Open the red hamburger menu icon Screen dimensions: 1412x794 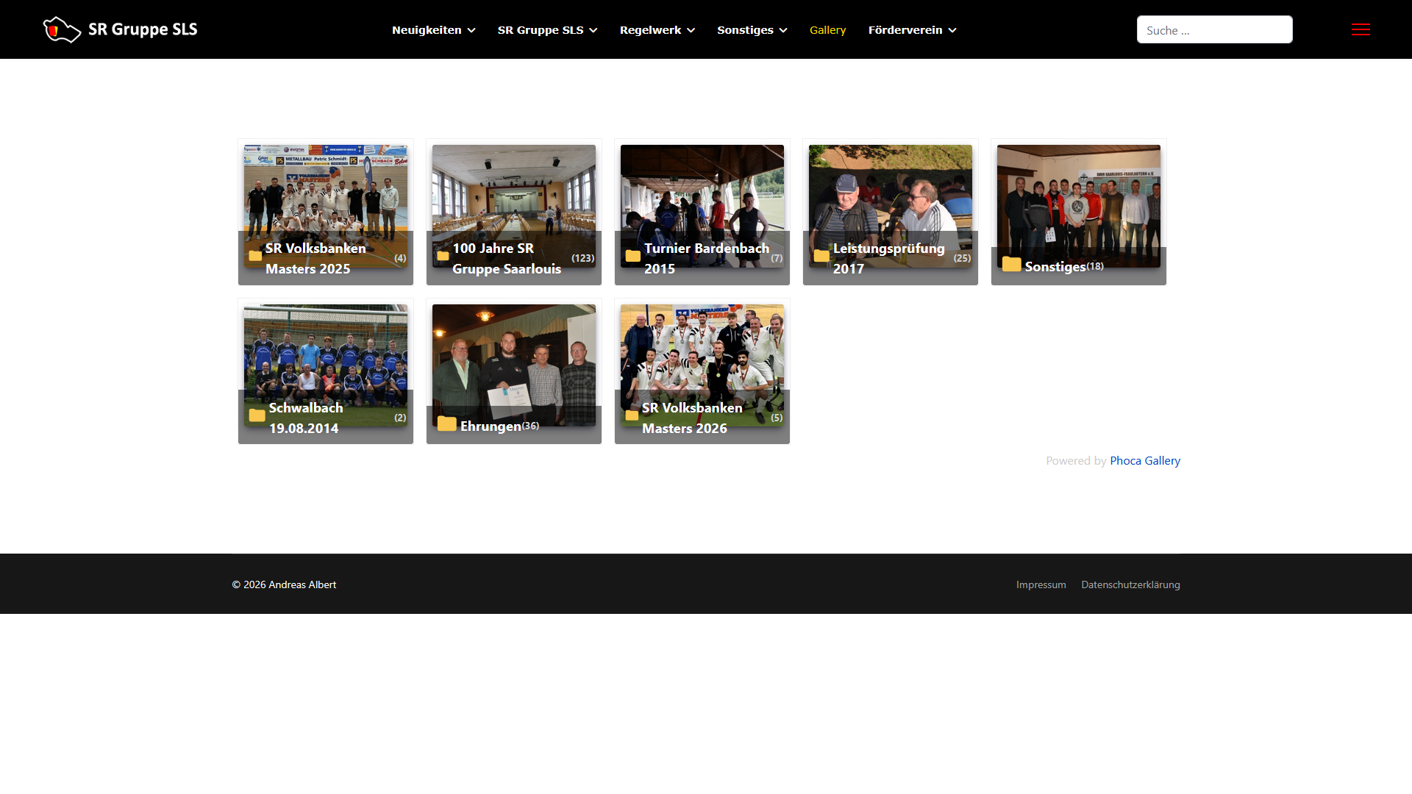coord(1361,29)
